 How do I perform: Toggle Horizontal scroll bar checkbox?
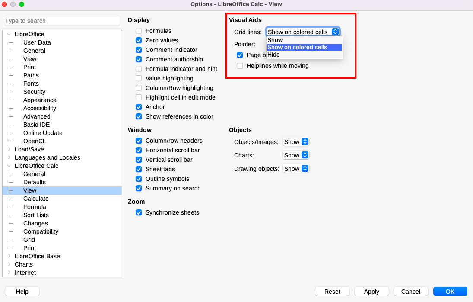(139, 151)
